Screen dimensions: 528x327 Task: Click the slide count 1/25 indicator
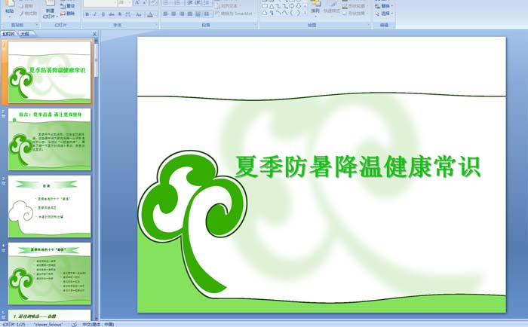(x=14, y=324)
